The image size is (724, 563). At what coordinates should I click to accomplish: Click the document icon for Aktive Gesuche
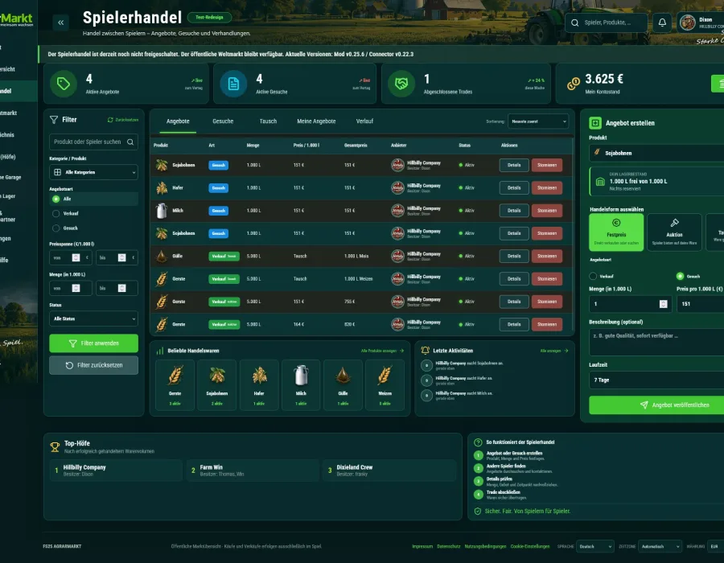[233, 84]
